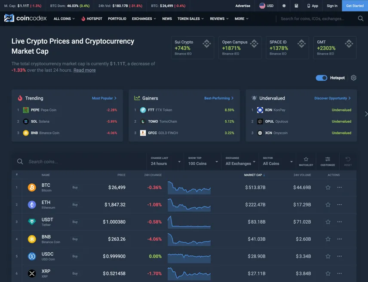The width and height of the screenshot is (368, 282).
Task: Expand the Exchanges menu
Action: pyautogui.click(x=144, y=19)
